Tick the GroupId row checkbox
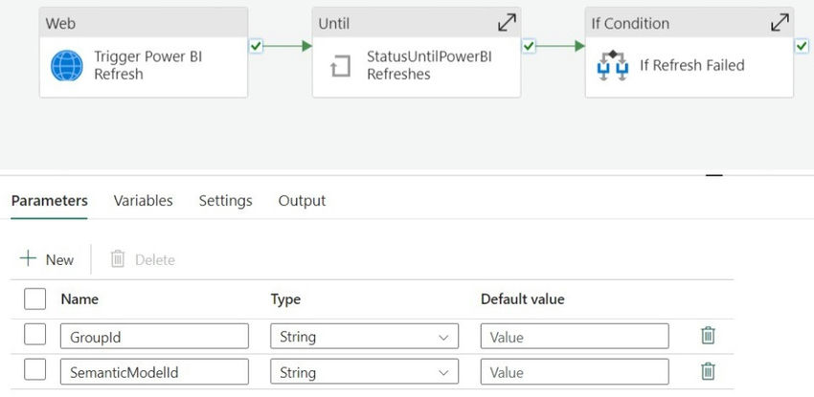This screenshot has height=397, width=814. coord(35,336)
